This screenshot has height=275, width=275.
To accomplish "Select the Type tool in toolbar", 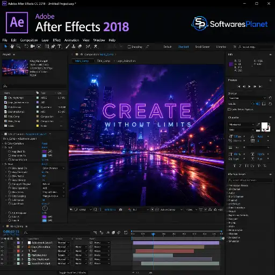I will click(x=60, y=47).
